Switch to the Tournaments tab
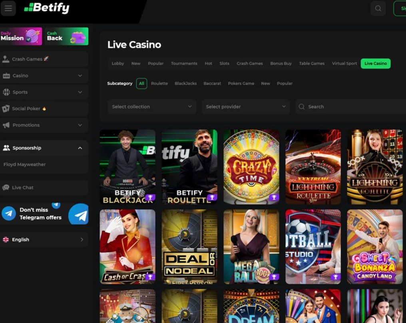This screenshot has height=323, width=406. point(184,63)
